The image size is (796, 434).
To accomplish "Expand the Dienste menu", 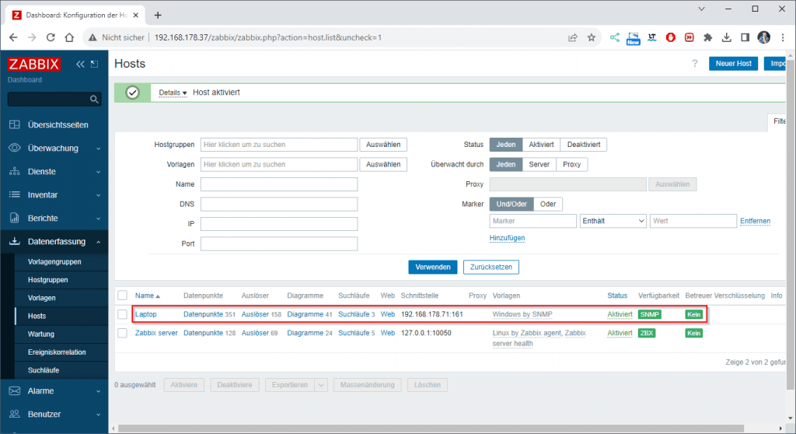I will pyautogui.click(x=54, y=172).
